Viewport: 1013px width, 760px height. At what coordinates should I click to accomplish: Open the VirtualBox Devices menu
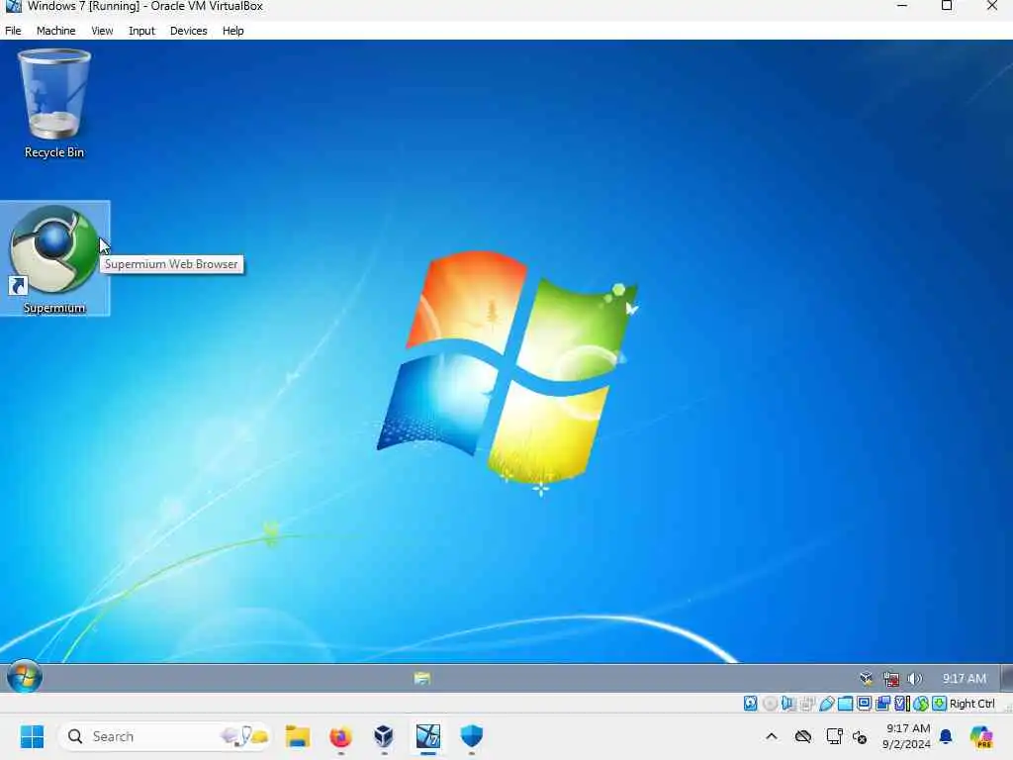(188, 31)
